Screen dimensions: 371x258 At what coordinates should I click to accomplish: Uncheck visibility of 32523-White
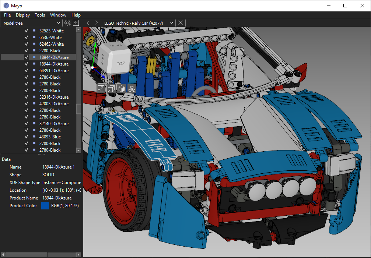pyautogui.click(x=26, y=31)
